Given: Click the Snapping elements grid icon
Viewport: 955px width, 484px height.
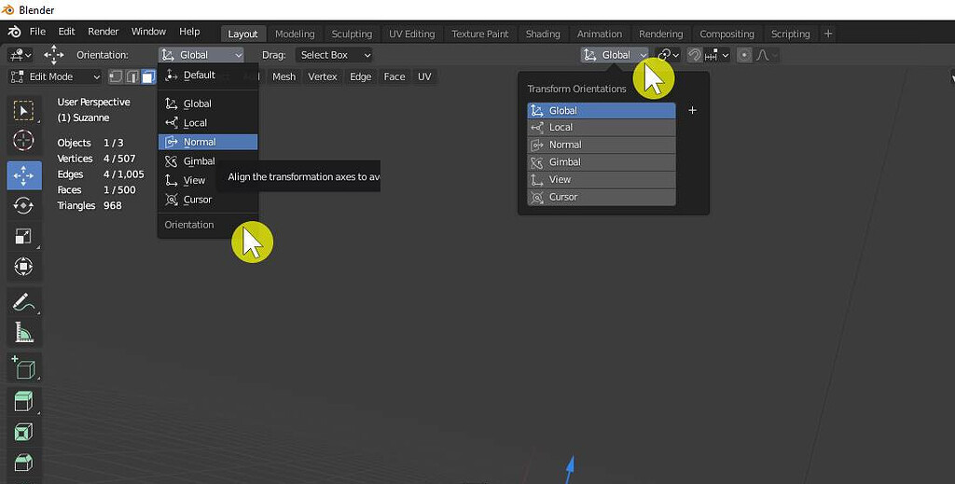Looking at the screenshot, I should pos(712,55).
